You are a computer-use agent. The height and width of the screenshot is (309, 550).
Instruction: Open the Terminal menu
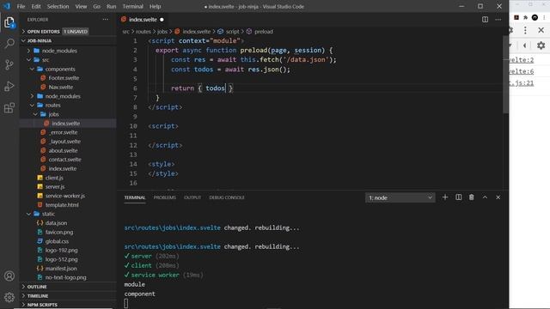tap(132, 6)
